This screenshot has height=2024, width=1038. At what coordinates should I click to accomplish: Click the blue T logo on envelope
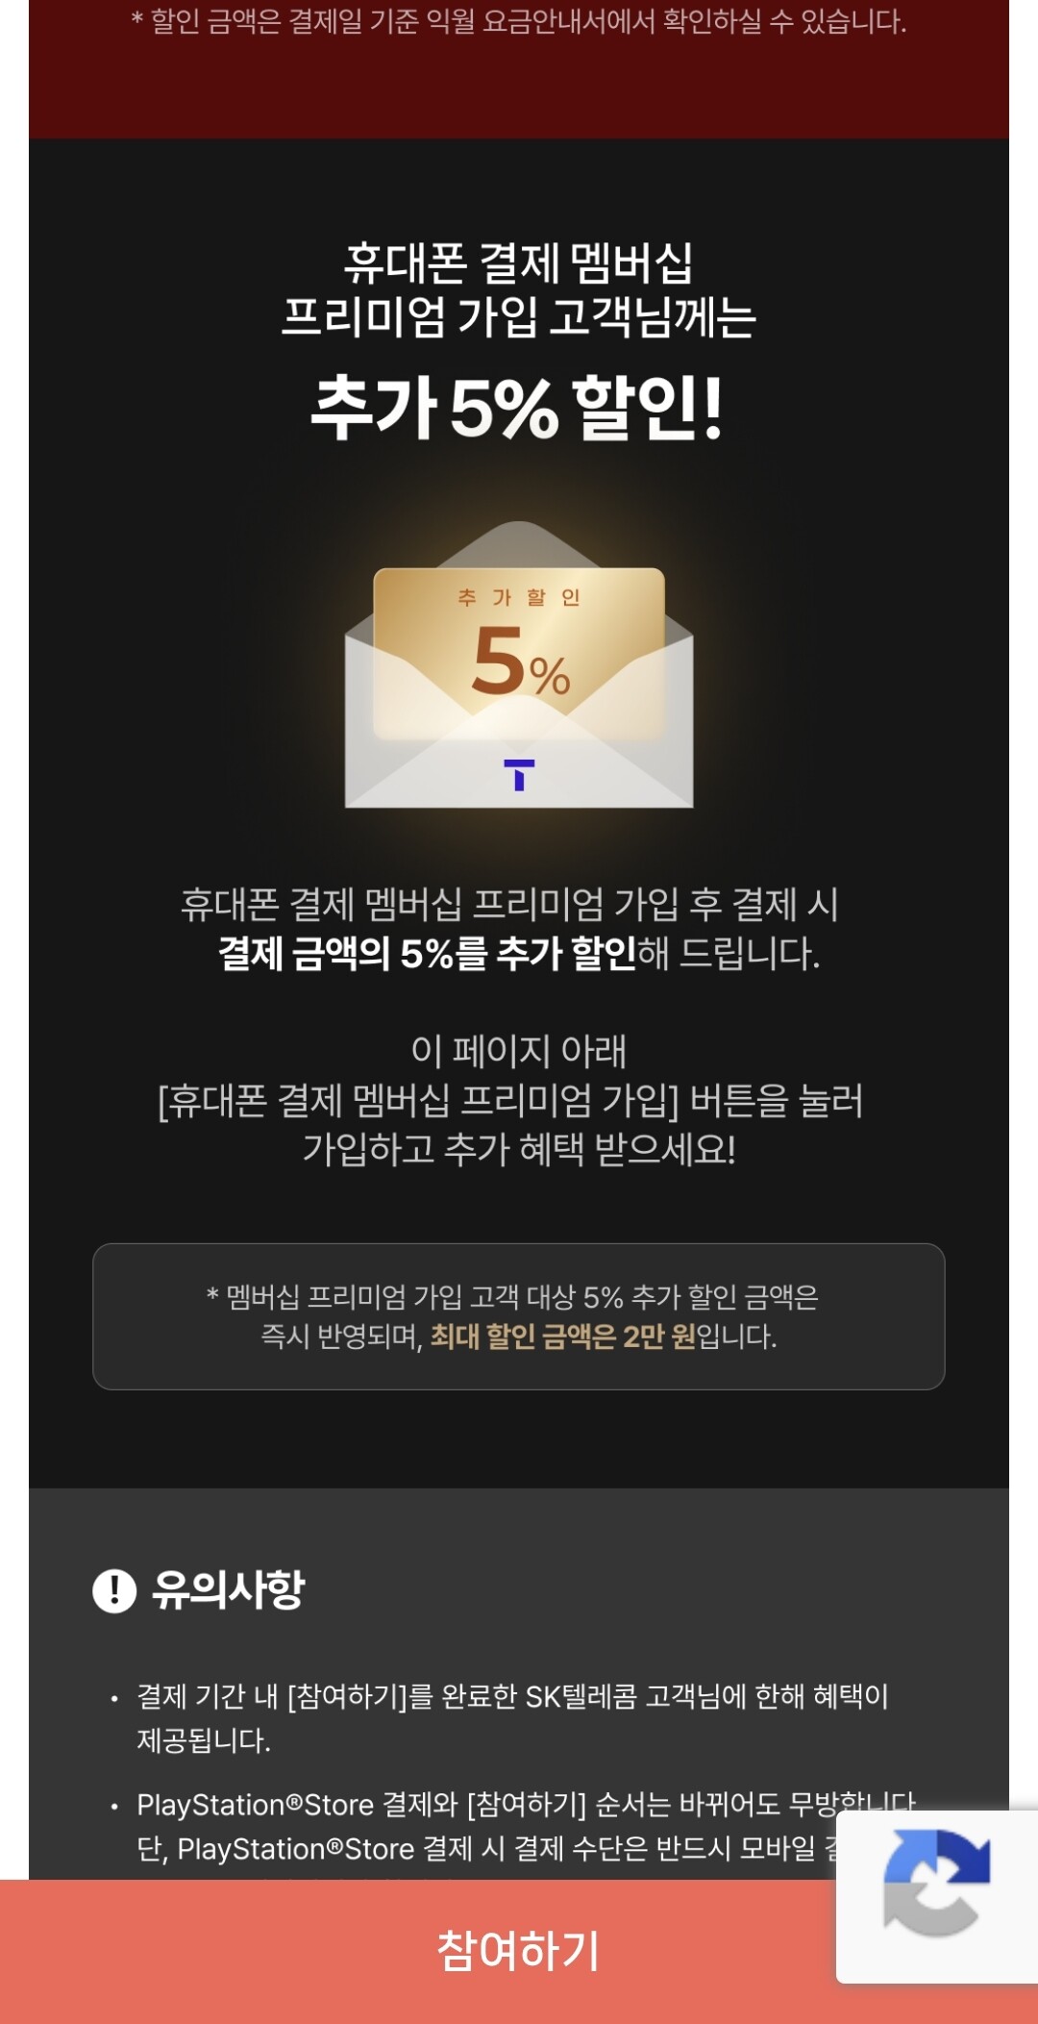pos(519,774)
